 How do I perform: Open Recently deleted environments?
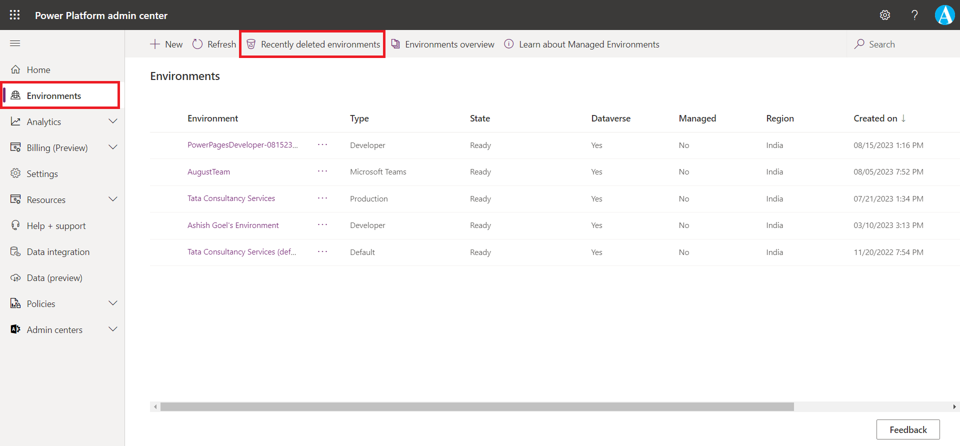pos(313,44)
